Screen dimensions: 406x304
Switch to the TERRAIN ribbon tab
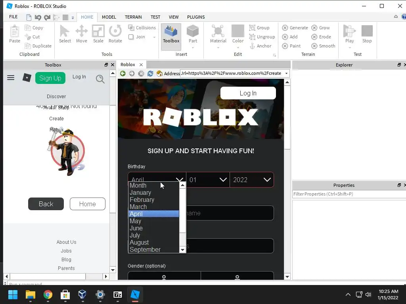[x=133, y=17]
